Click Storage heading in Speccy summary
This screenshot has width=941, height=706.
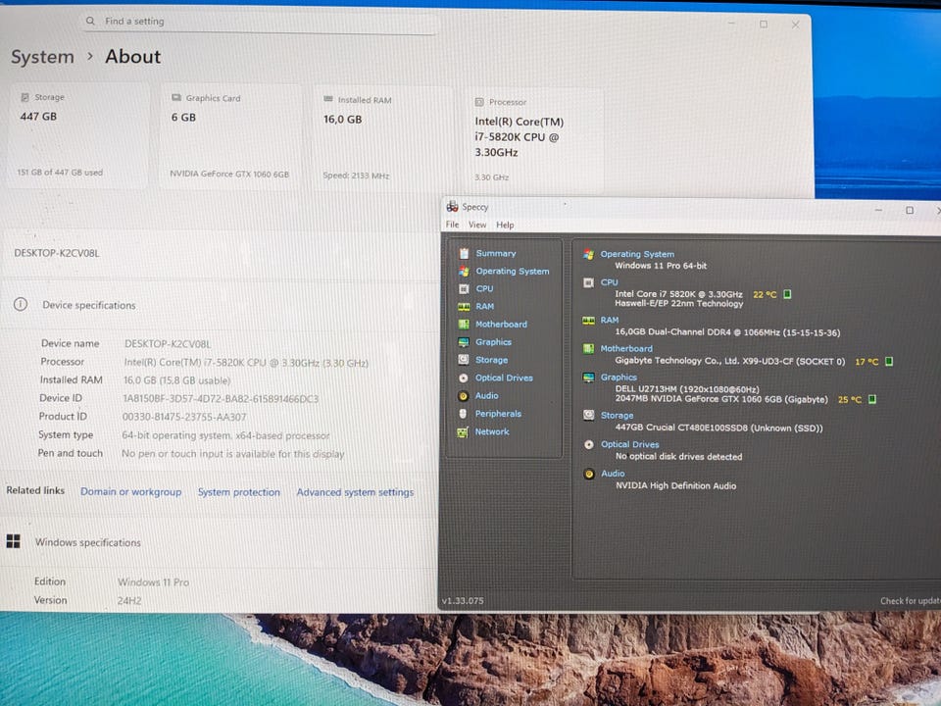tap(617, 416)
